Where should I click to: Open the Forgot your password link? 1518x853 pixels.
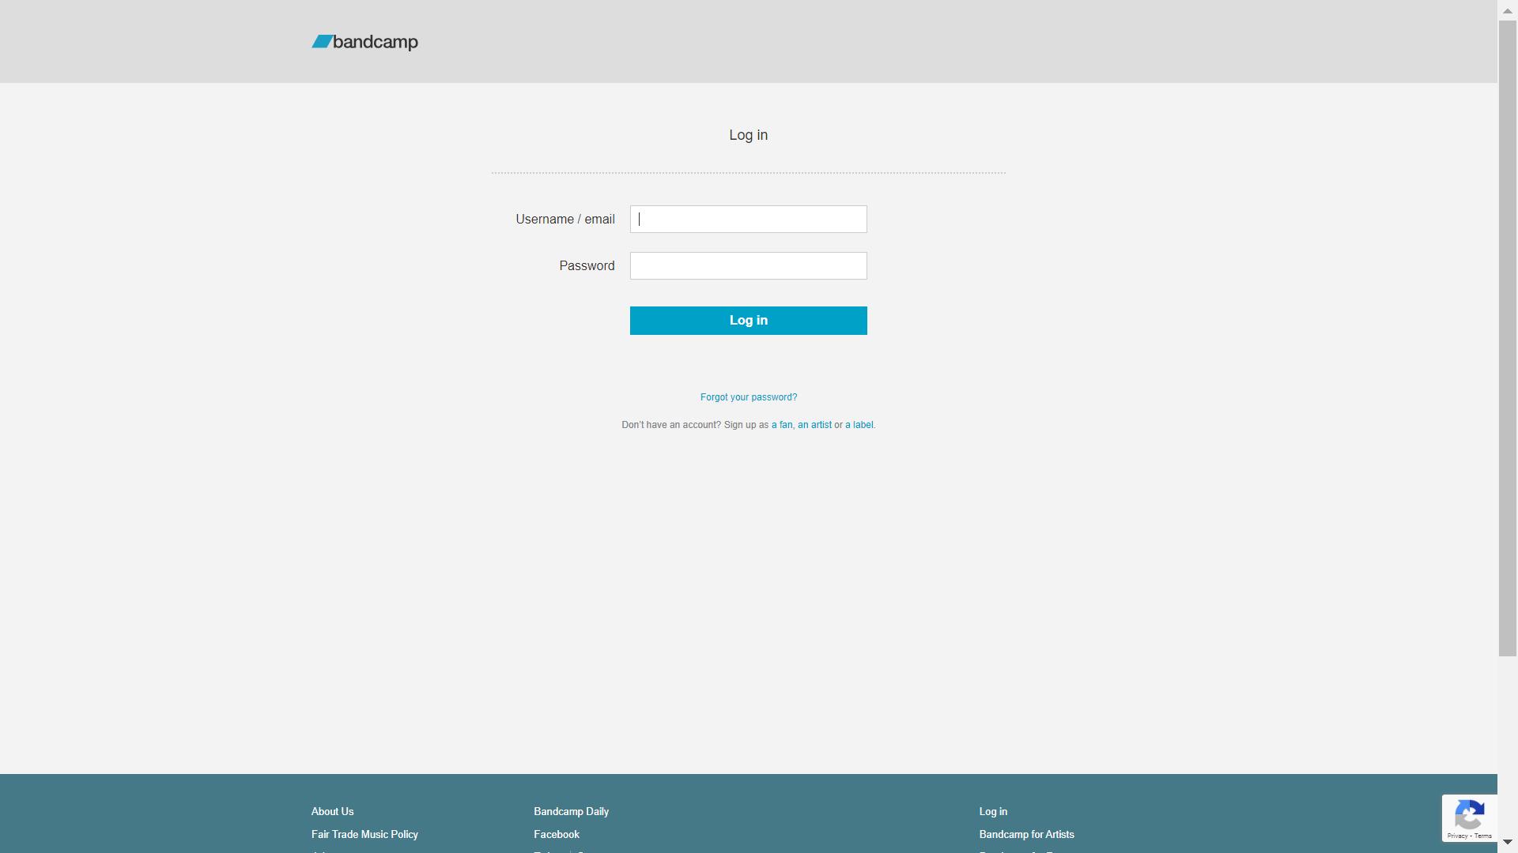[749, 397]
